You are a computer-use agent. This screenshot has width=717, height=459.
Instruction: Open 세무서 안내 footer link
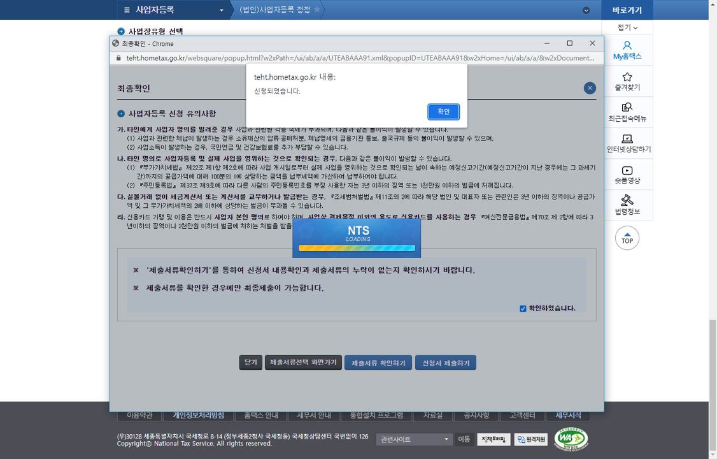[x=314, y=415]
